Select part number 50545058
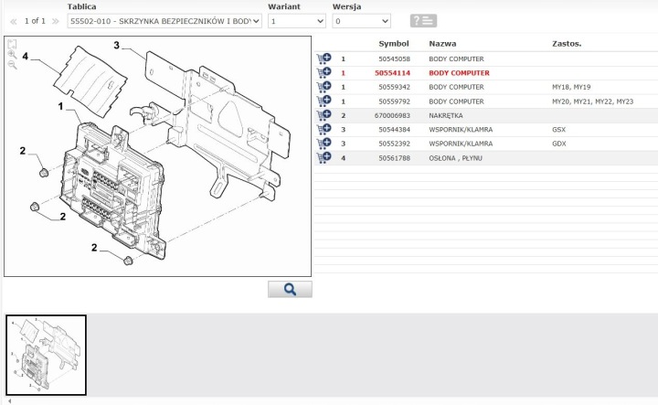This screenshot has width=658, height=405. point(394,59)
